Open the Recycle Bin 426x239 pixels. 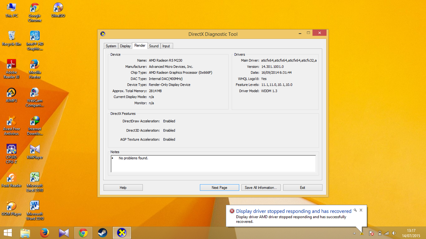pyautogui.click(x=11, y=39)
